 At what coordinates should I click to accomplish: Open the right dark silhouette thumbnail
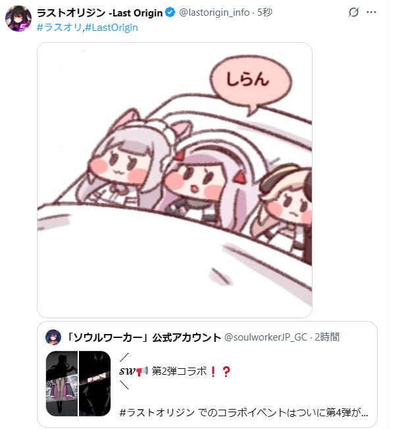[x=95, y=383]
